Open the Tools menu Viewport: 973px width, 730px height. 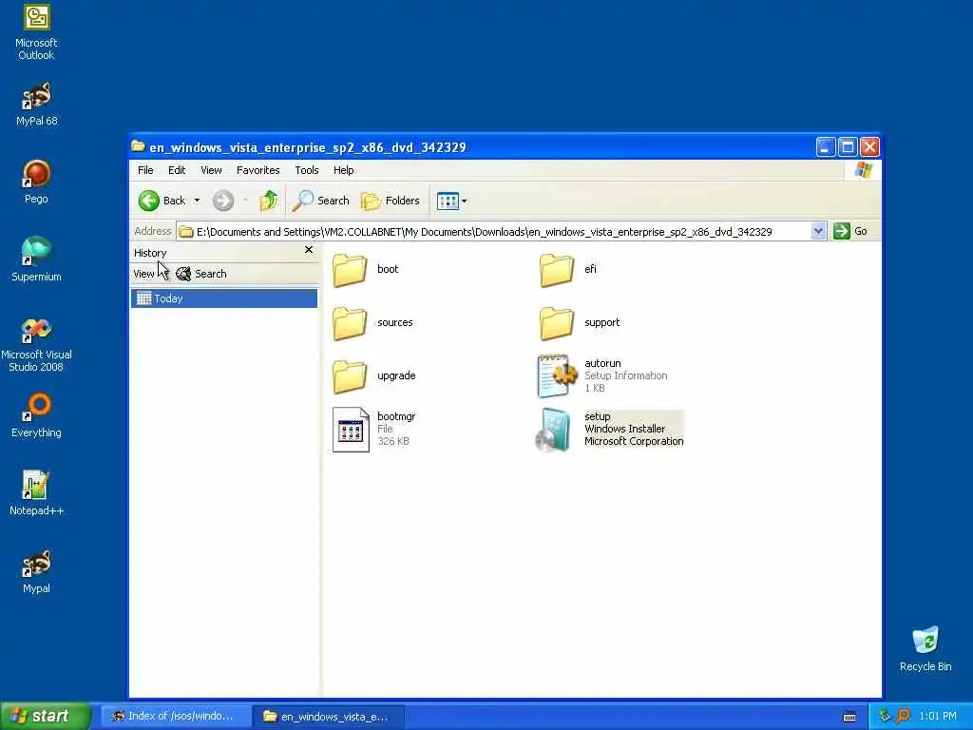point(307,170)
